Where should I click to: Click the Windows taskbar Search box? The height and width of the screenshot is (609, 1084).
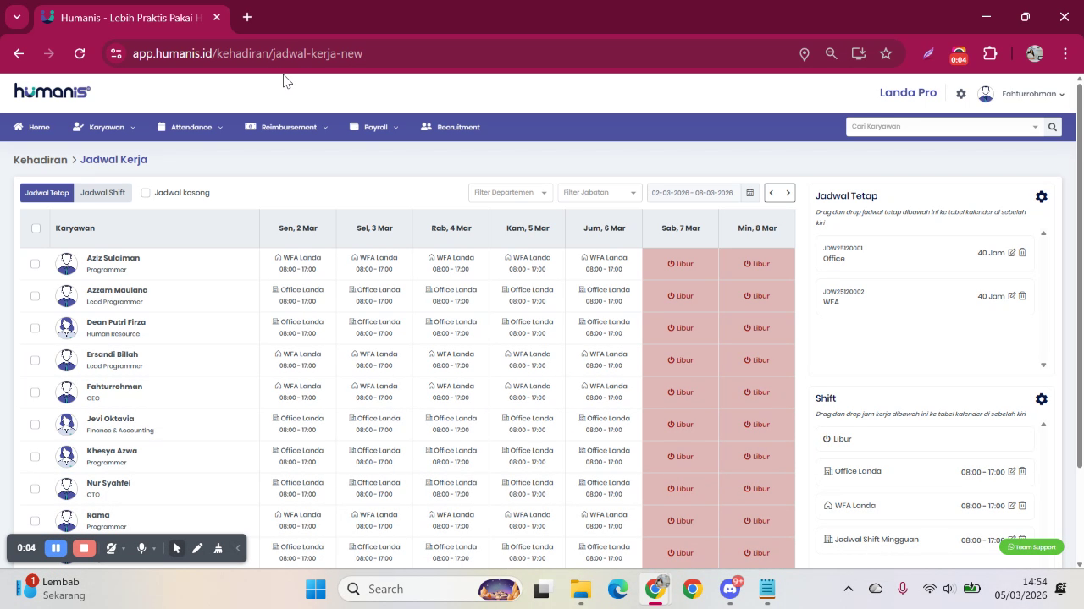429,590
